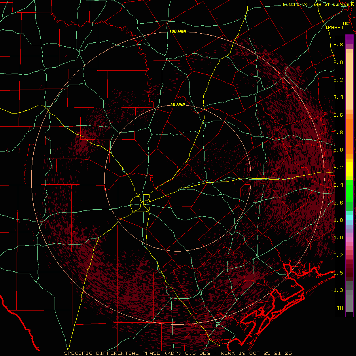The height and width of the screenshot is (356, 356).
Task: Click the 50 NMI range ring label
Action: coord(178,105)
